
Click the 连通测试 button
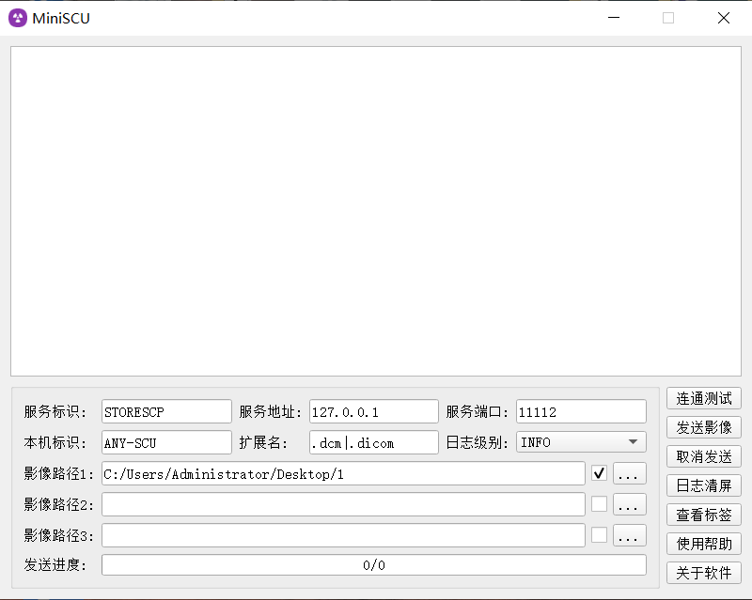coord(704,398)
